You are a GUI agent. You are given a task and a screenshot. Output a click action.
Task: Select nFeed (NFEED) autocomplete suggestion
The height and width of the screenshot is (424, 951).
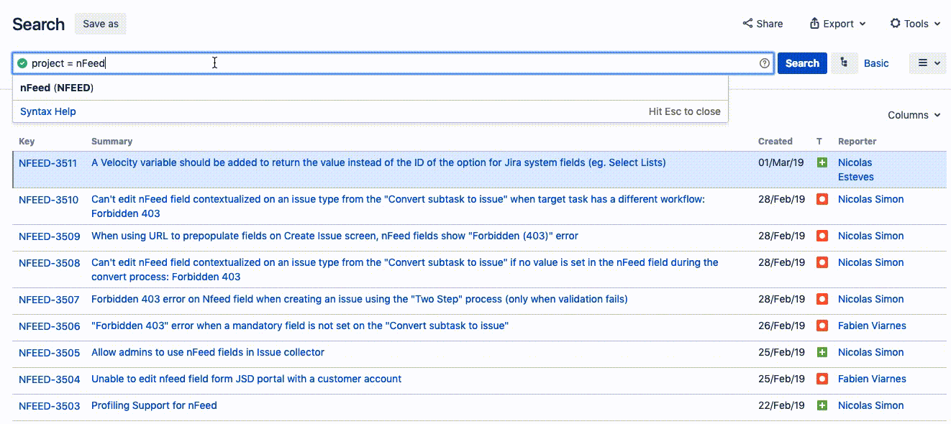tap(57, 88)
